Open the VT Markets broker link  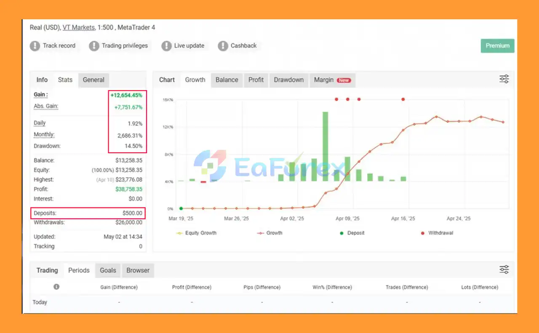pyautogui.click(x=79, y=27)
